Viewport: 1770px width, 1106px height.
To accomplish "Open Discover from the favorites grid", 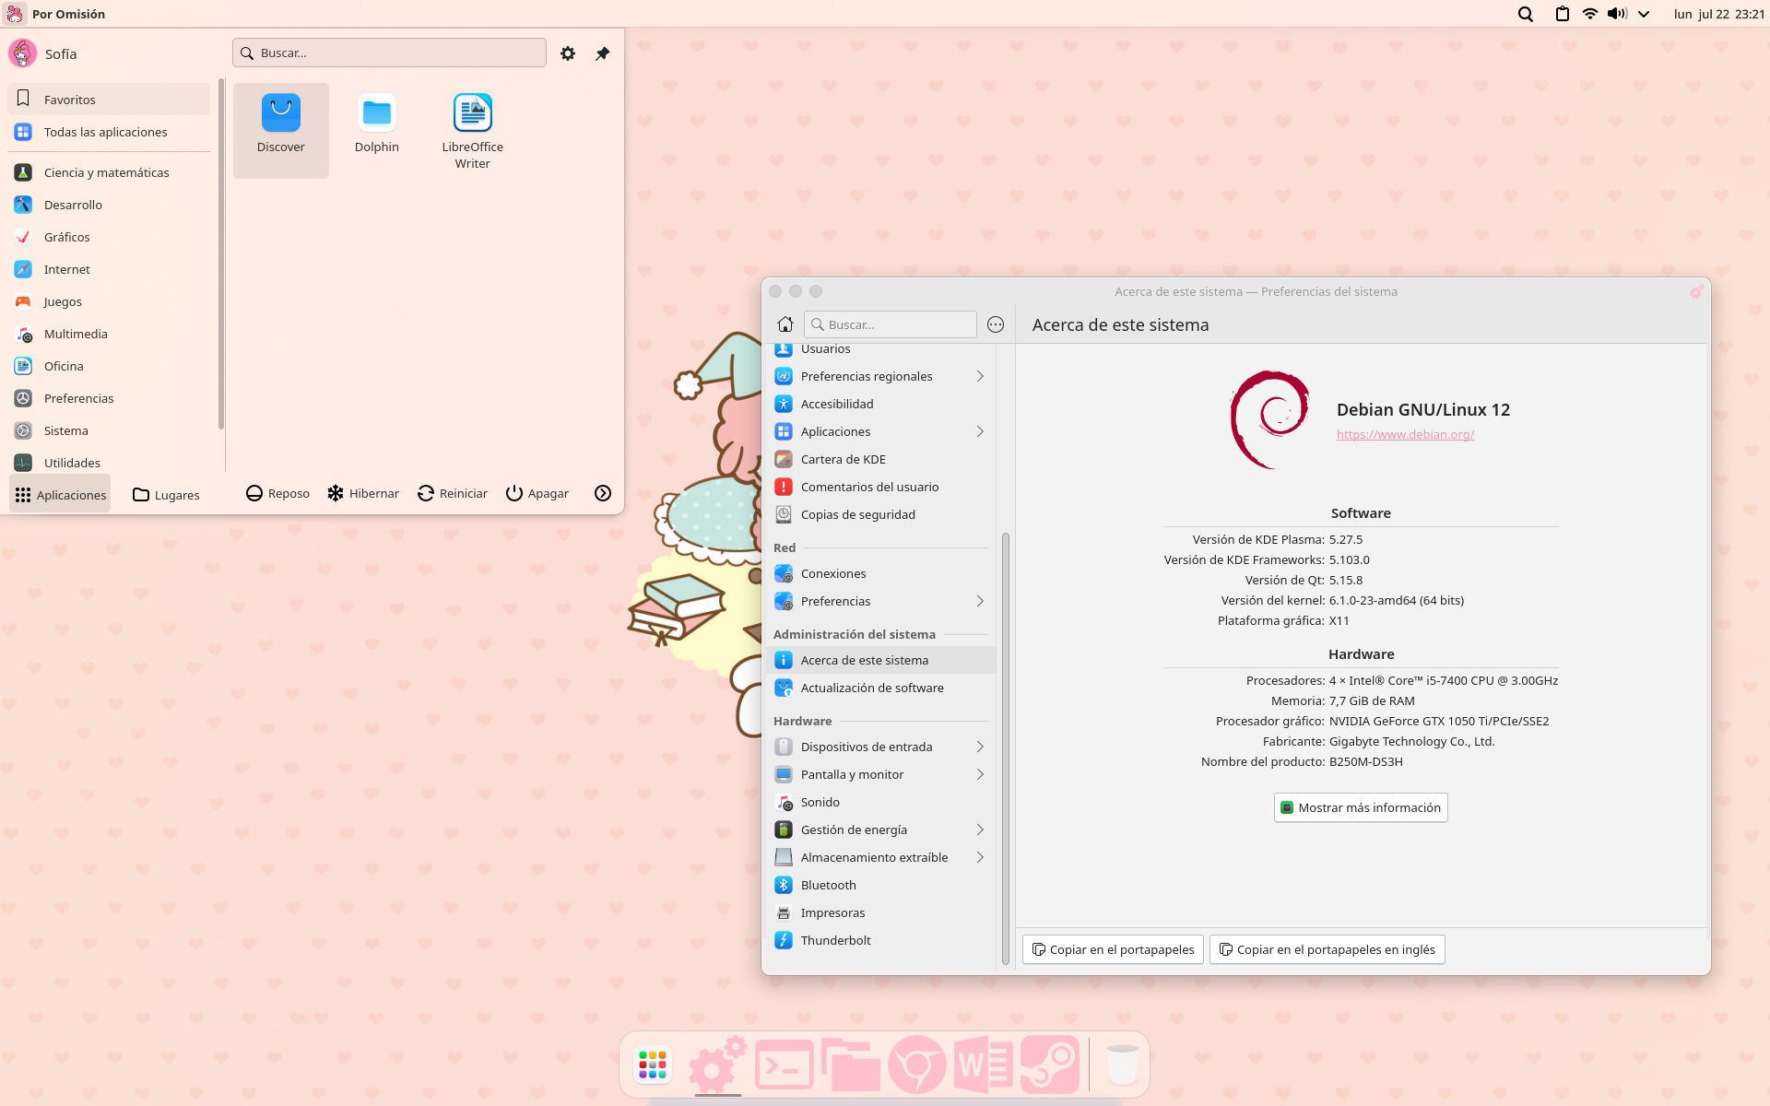I will [x=280, y=120].
